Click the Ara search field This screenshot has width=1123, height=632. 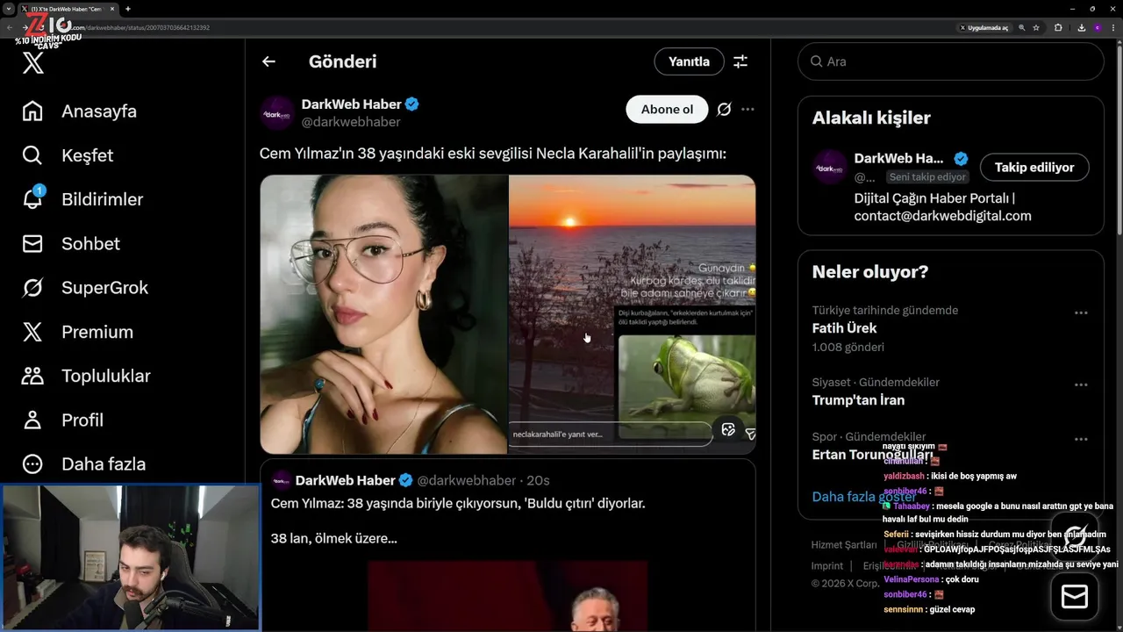[x=951, y=61]
